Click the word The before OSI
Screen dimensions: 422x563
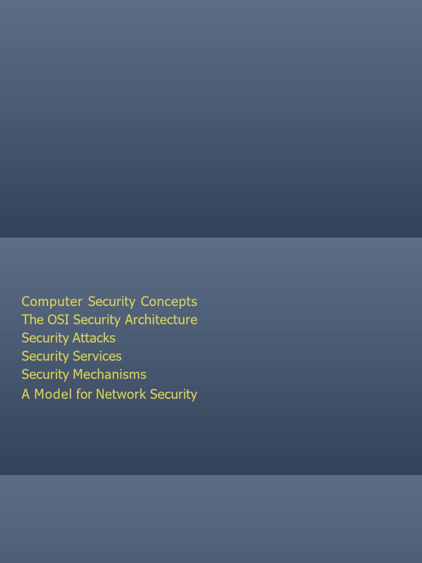pos(32,319)
